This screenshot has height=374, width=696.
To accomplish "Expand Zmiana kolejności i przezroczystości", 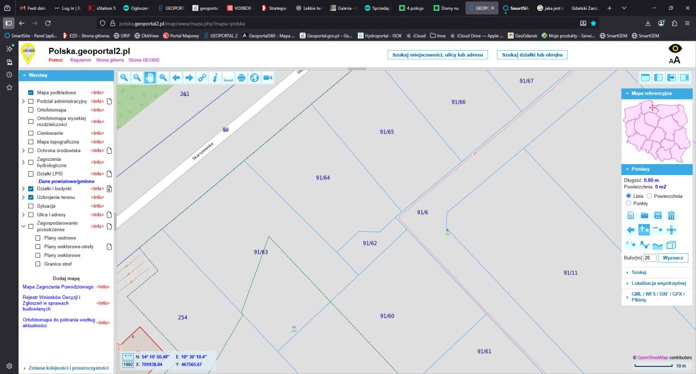I will point(66,368).
